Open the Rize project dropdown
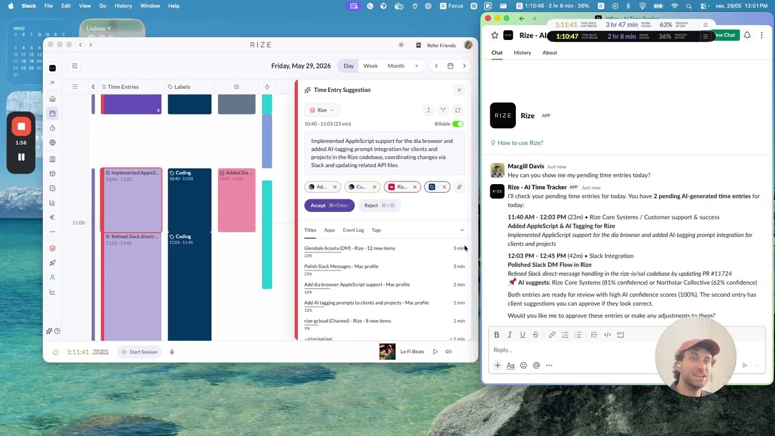This screenshot has width=775, height=436. (x=322, y=110)
